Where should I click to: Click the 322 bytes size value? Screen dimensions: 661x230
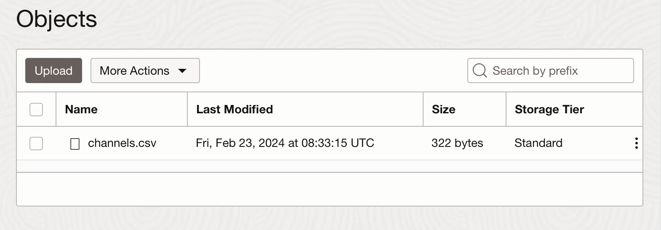(x=457, y=143)
